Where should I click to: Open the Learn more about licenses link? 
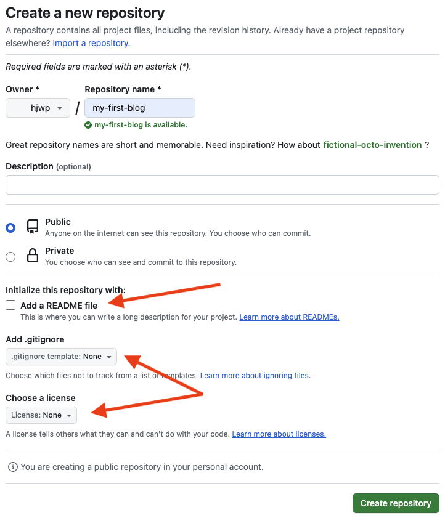point(279,434)
